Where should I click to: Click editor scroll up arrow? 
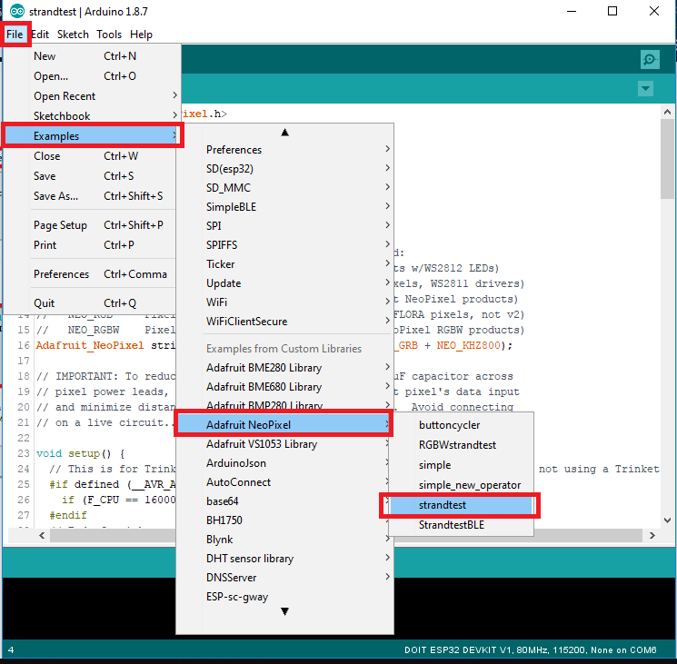point(667,112)
